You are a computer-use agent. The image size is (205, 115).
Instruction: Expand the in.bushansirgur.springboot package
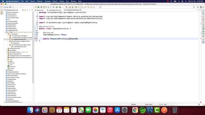click(8, 36)
